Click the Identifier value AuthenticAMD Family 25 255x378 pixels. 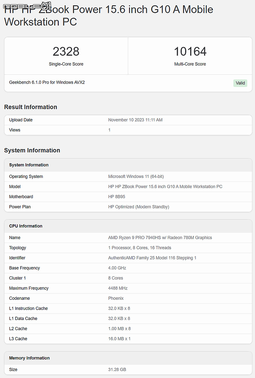[152, 258]
